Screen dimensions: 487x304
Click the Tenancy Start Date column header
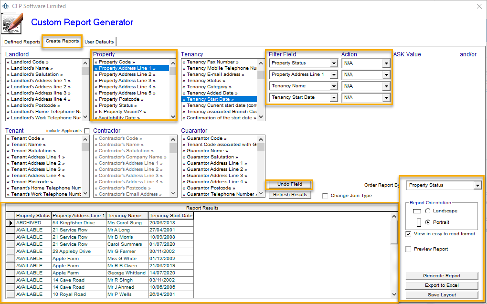[x=171, y=216]
